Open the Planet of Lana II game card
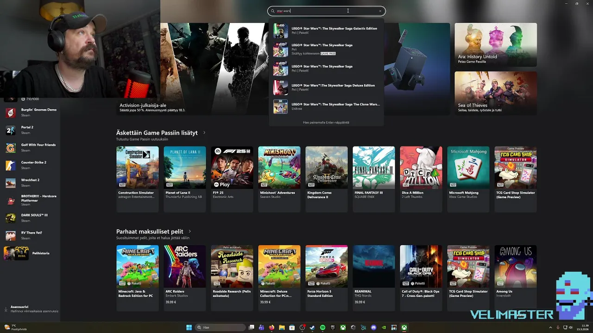The height and width of the screenshot is (333, 593). pyautogui.click(x=185, y=179)
